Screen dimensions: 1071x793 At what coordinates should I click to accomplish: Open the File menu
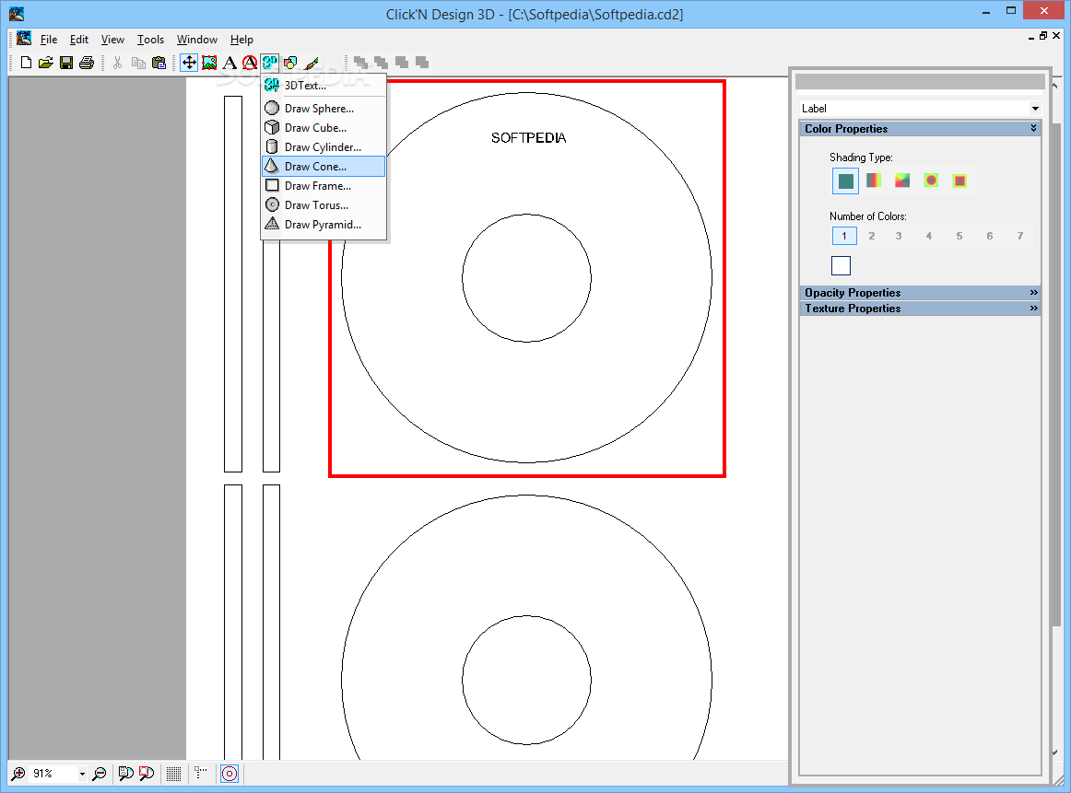coord(49,40)
